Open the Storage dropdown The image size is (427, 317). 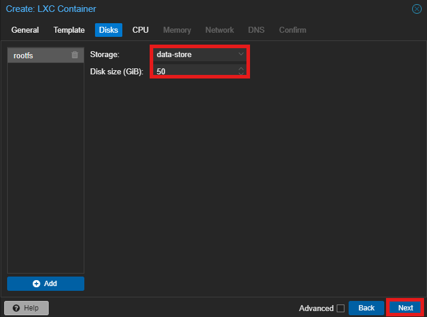pyautogui.click(x=241, y=55)
